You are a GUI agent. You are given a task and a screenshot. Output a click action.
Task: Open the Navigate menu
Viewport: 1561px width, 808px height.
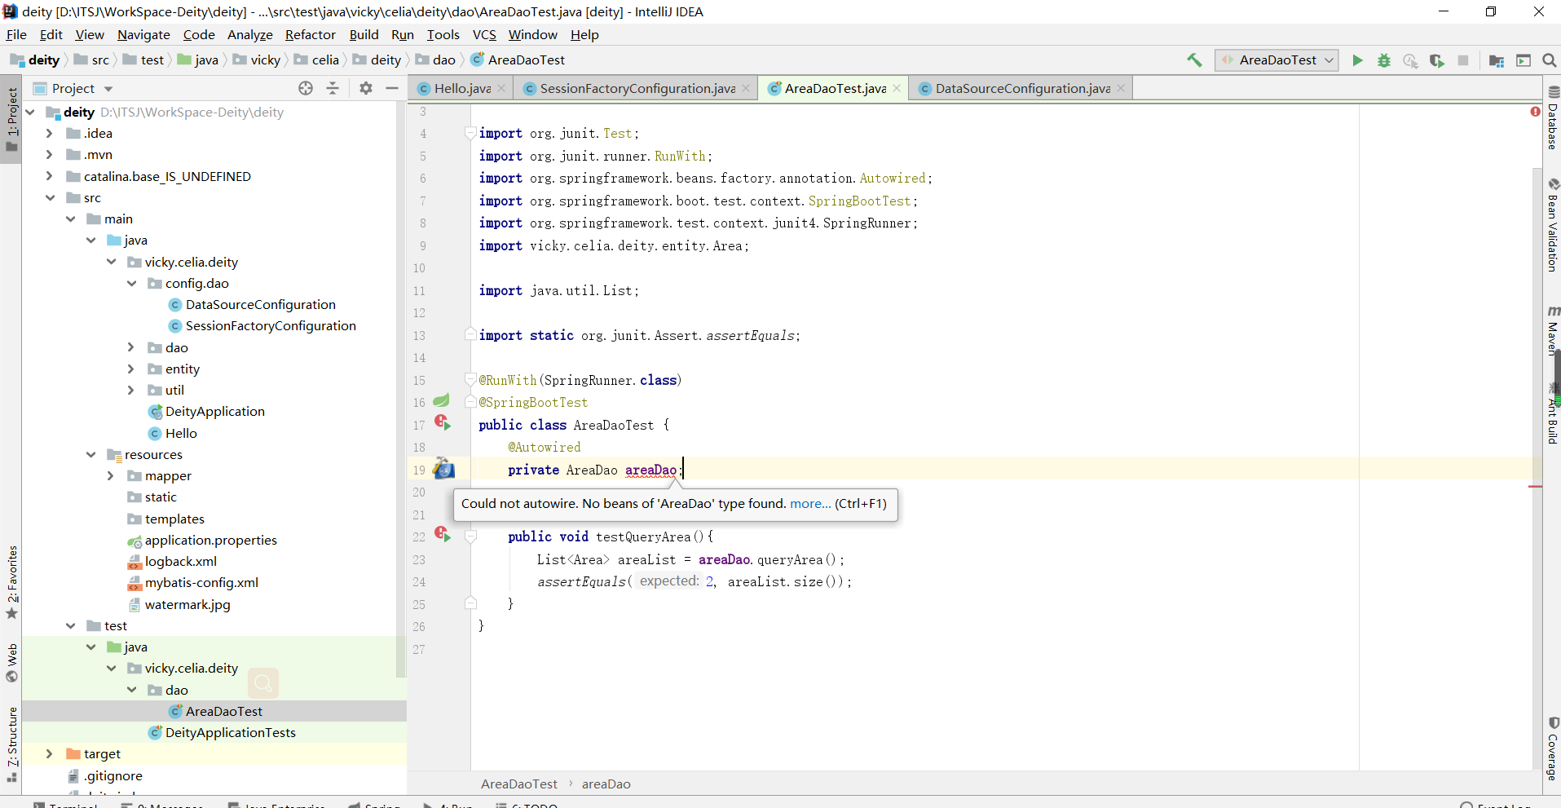click(143, 34)
